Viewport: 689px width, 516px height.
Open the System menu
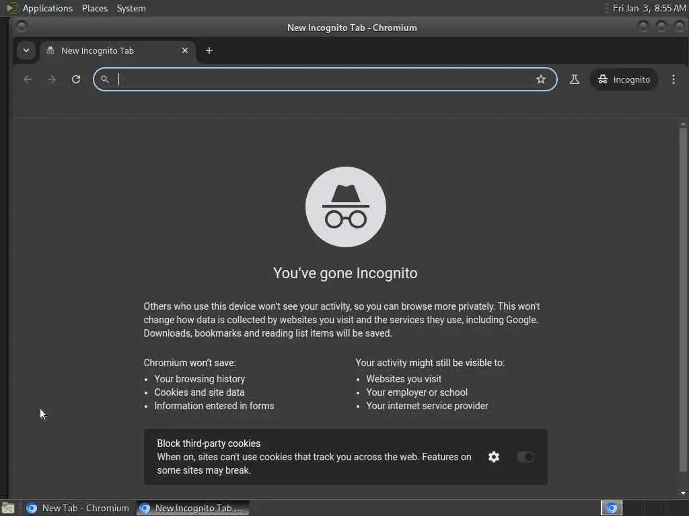coord(131,8)
